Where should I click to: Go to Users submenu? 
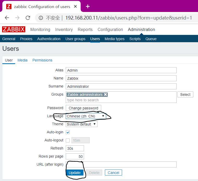(95, 39)
